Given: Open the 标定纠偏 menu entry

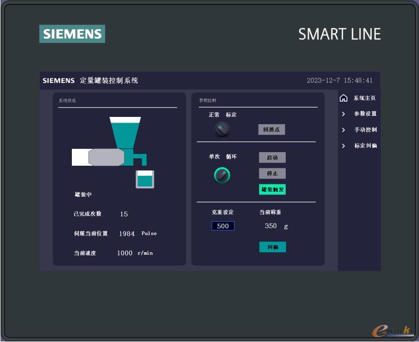Looking at the screenshot, I should coord(365,146).
